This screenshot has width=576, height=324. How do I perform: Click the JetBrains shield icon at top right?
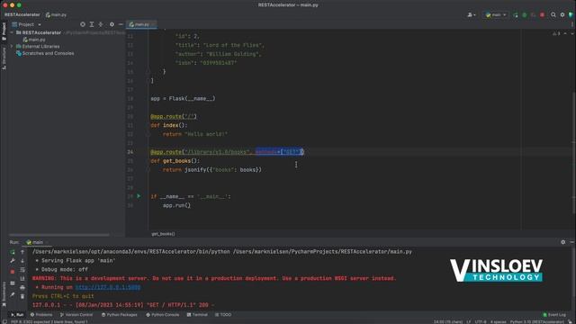[x=571, y=14]
